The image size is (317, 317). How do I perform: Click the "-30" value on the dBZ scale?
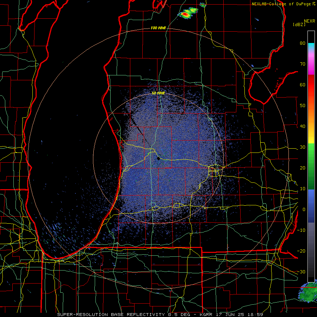pos(301,272)
